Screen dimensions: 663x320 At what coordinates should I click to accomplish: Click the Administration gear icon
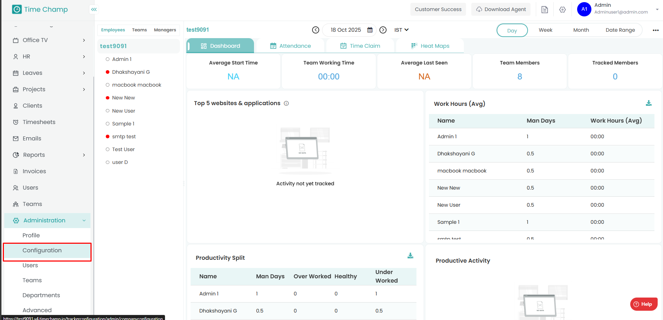coord(16,221)
